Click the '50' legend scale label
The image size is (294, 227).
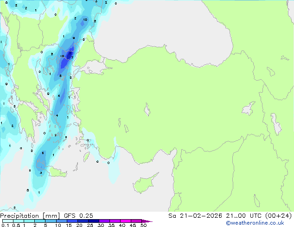point(143,225)
